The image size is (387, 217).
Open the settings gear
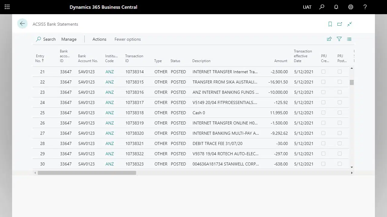point(351,7)
